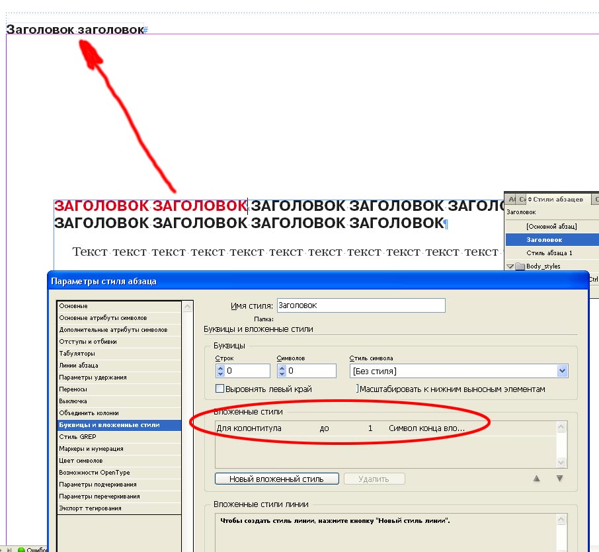Enable Выровнять левый край checkbox
The height and width of the screenshot is (552, 599).
point(220,389)
